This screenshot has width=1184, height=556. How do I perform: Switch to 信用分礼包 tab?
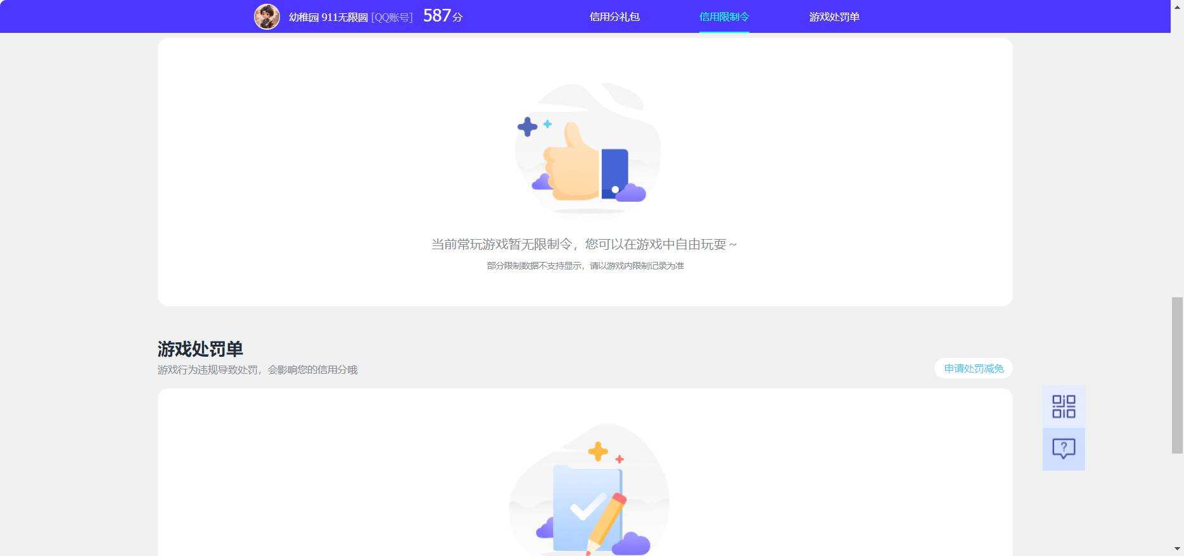coord(614,17)
